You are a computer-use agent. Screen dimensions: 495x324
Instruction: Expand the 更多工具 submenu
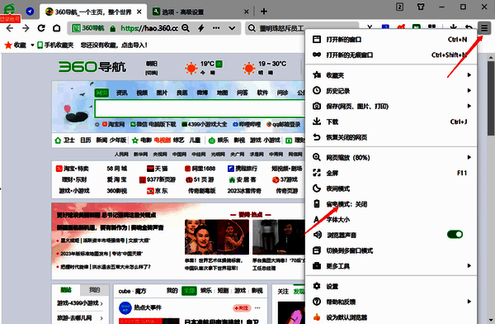(391, 266)
